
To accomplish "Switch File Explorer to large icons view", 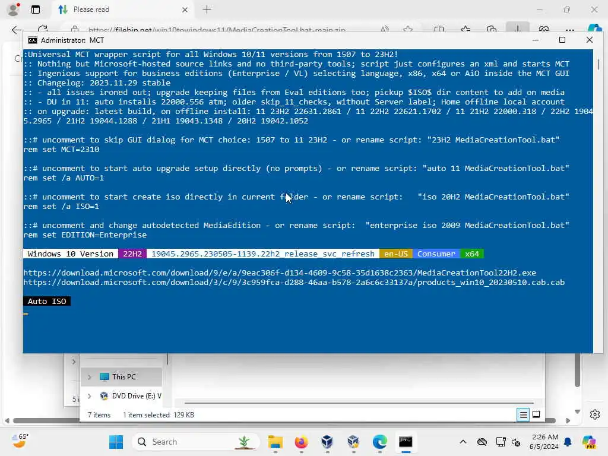I will (536, 415).
